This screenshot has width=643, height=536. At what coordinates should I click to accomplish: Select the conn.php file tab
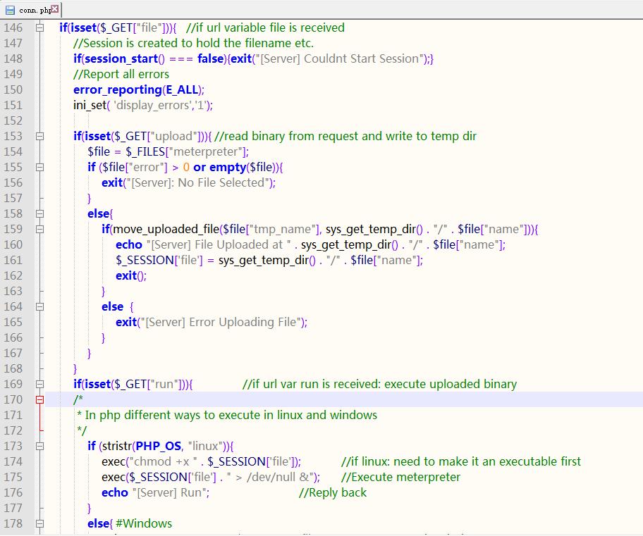(x=32, y=9)
